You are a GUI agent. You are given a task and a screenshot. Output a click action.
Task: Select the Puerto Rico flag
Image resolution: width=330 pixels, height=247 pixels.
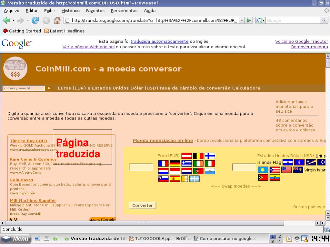(x=275, y=170)
